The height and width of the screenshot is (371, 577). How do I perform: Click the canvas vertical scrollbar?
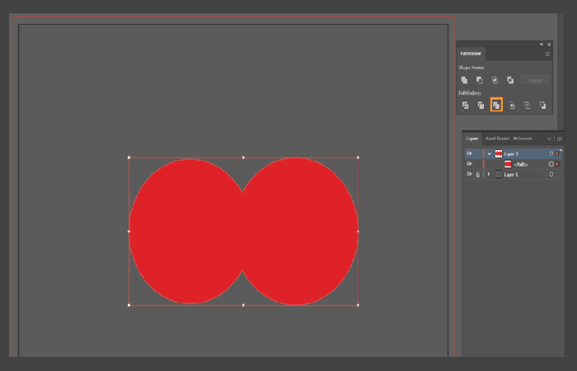561,73
